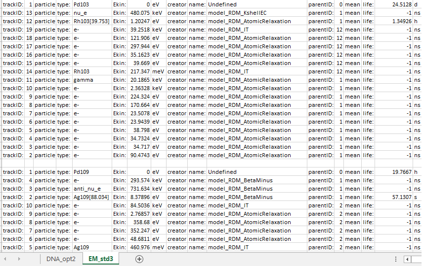Select the 'd' unit in Pd103 row
The height and width of the screenshot is (266, 422).
[x=417, y=4]
